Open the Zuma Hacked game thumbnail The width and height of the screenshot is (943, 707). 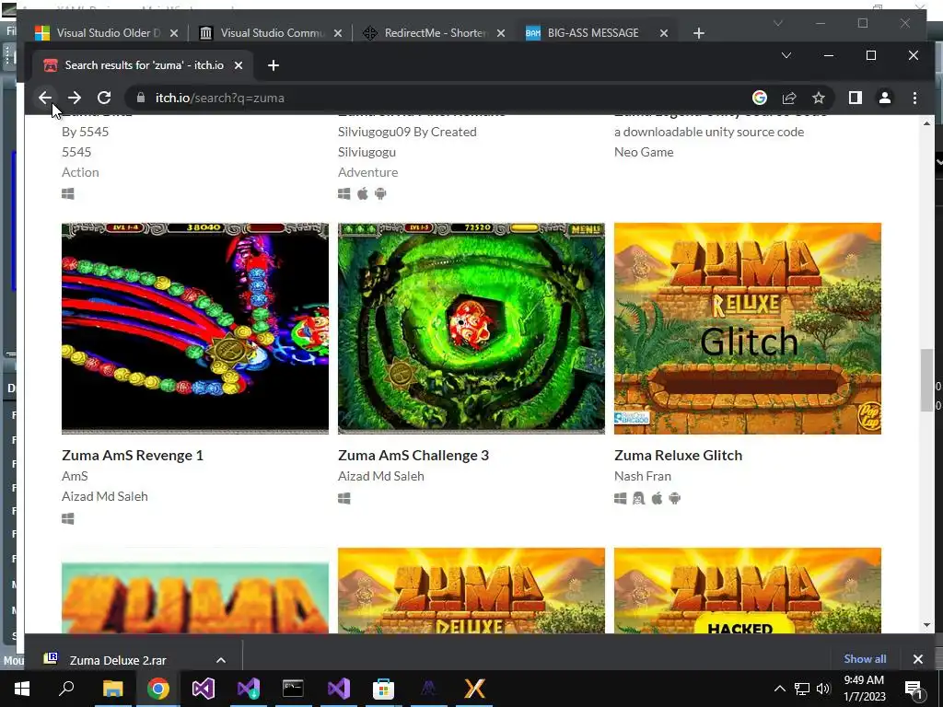coord(748,590)
